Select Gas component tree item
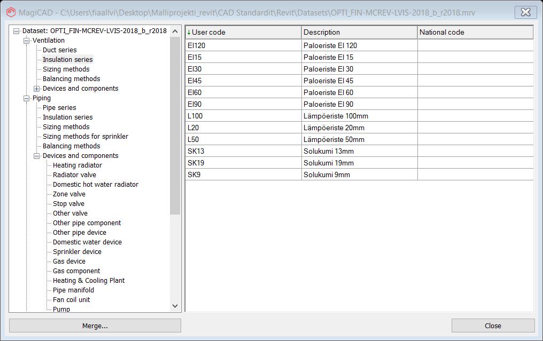This screenshot has width=543, height=341. tap(76, 271)
